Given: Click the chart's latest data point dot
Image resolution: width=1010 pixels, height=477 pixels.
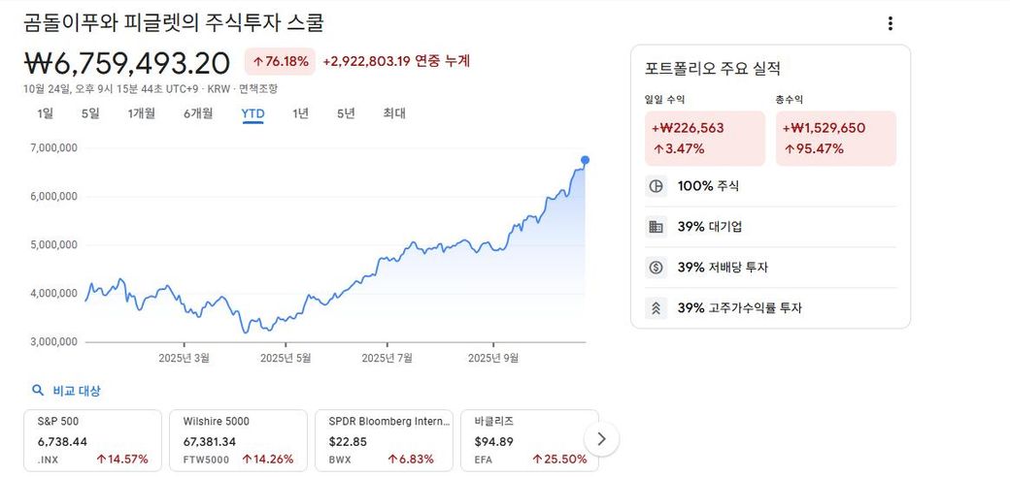Looking at the screenshot, I should (x=585, y=160).
